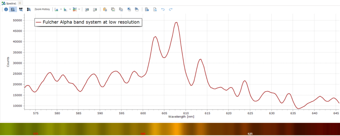The height and width of the screenshot is (136, 340).
Task: Click the document search preview icon
Action: [x=155, y=9]
